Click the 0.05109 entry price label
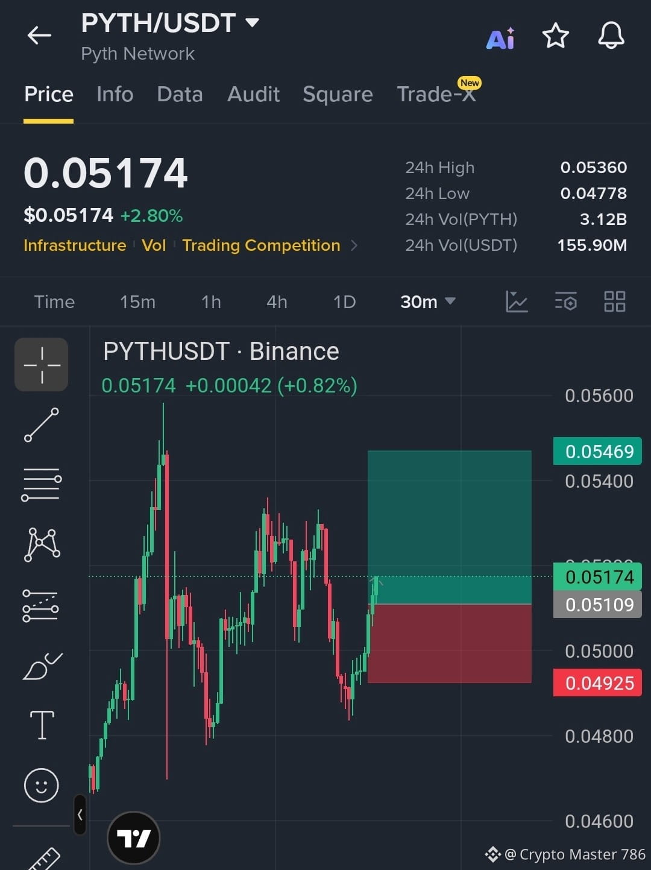 point(597,605)
